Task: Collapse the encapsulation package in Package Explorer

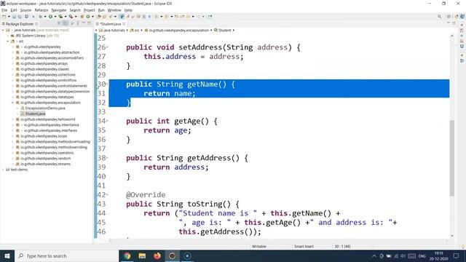Action: [13, 103]
